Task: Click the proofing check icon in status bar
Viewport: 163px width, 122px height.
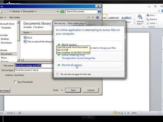Action: 20,113
